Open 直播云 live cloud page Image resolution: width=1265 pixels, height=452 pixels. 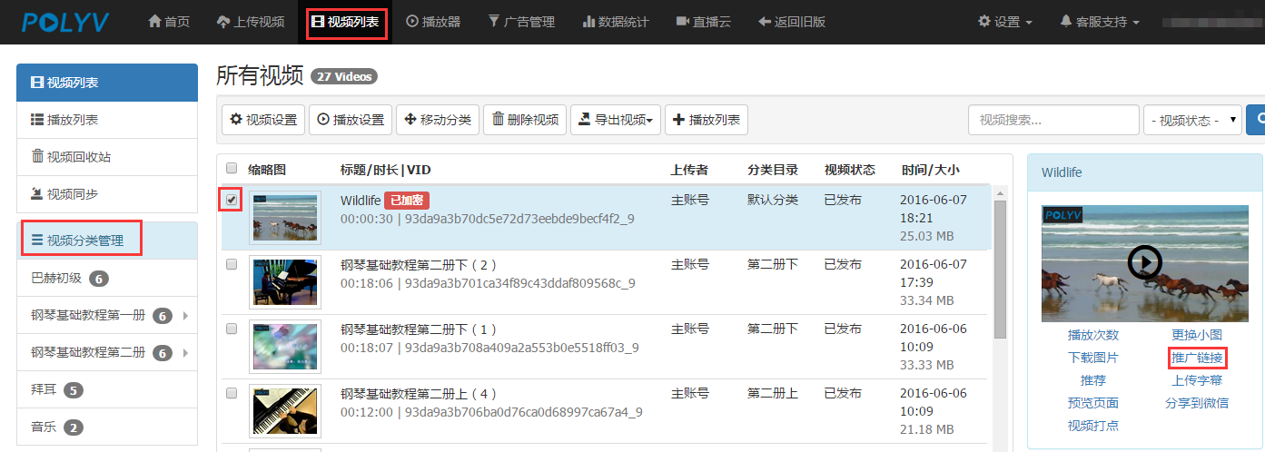pos(704,22)
